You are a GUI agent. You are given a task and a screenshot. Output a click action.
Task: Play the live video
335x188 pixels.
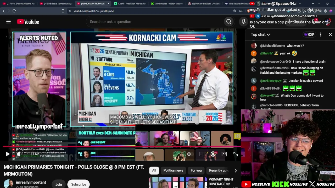click(8, 154)
